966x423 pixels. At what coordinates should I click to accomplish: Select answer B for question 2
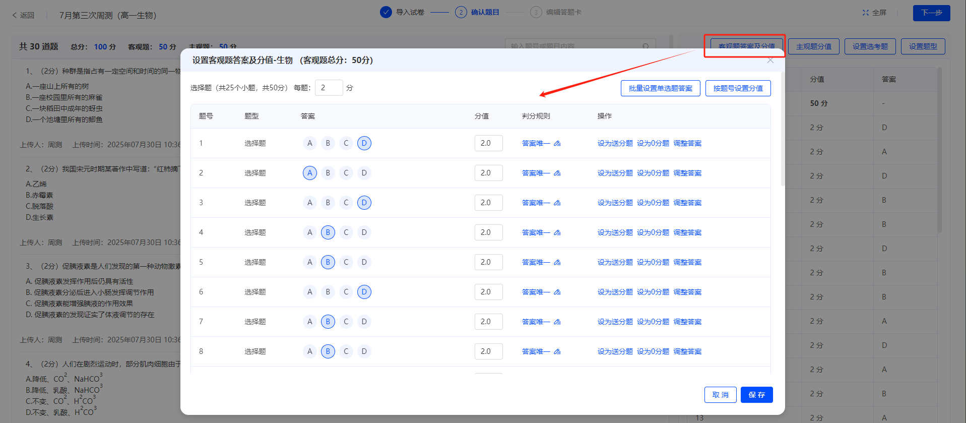coord(328,173)
